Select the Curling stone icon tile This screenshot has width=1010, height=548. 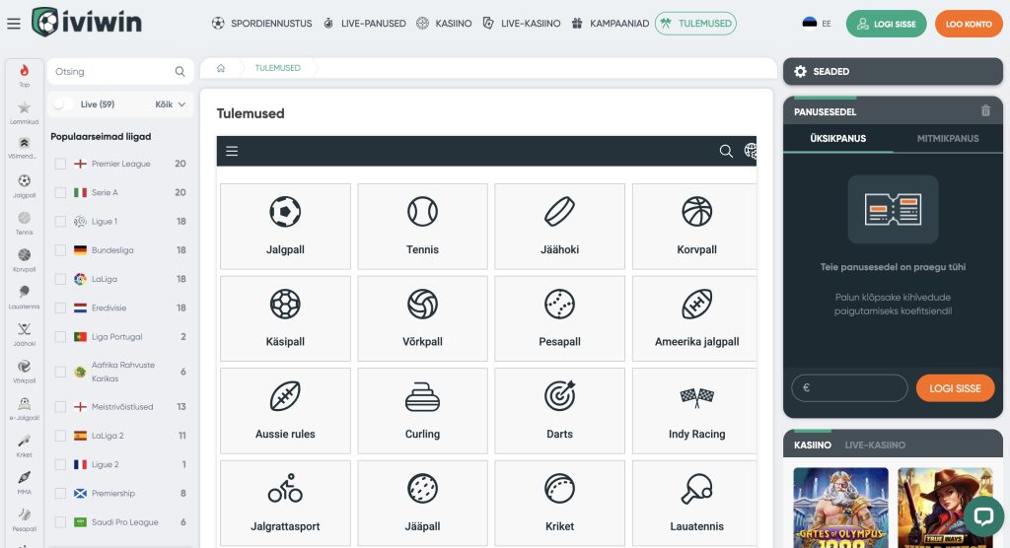tap(422, 396)
